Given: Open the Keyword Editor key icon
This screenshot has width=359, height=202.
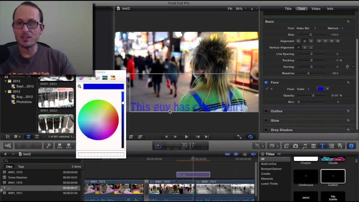Looking at the screenshot, I should [x=48, y=146].
